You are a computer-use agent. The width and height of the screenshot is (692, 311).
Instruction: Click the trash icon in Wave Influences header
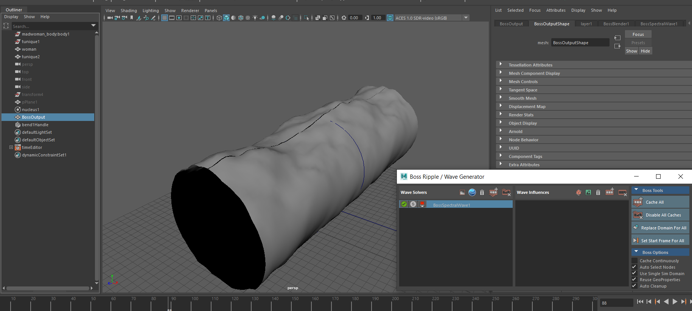598,192
